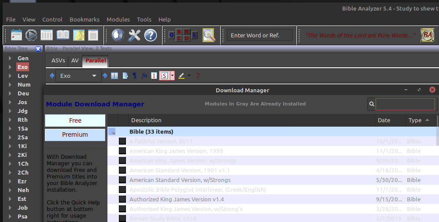The height and width of the screenshot is (222, 439).
Task: Activate the text-to-speech speaking head icon
Action: [x=118, y=35]
